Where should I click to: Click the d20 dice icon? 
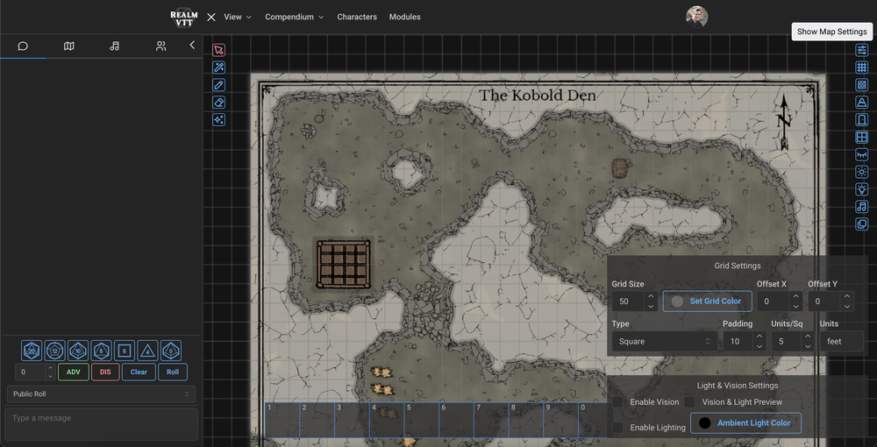[x=32, y=351]
